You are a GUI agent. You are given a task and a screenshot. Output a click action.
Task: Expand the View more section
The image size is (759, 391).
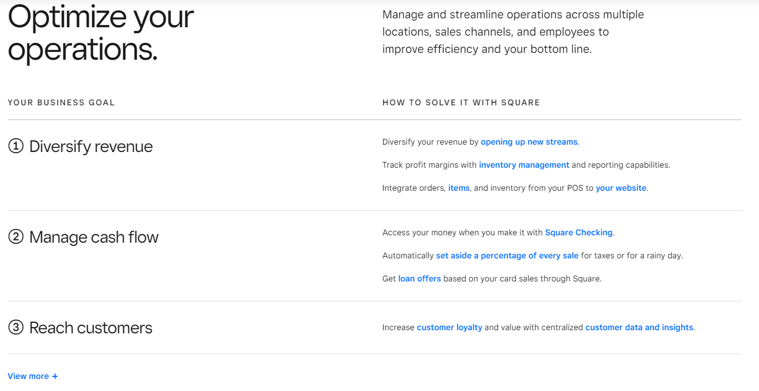pos(32,376)
